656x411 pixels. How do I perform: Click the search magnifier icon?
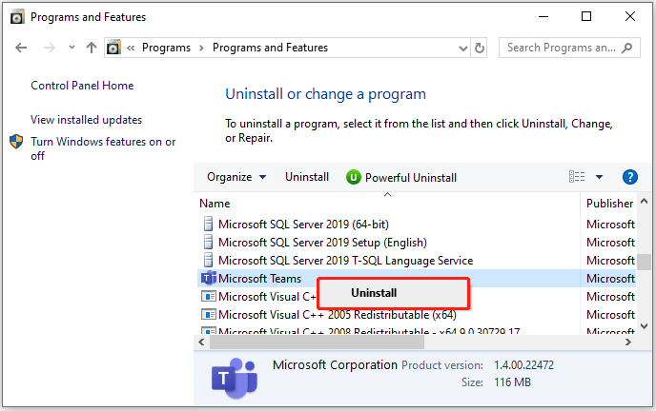coord(626,48)
